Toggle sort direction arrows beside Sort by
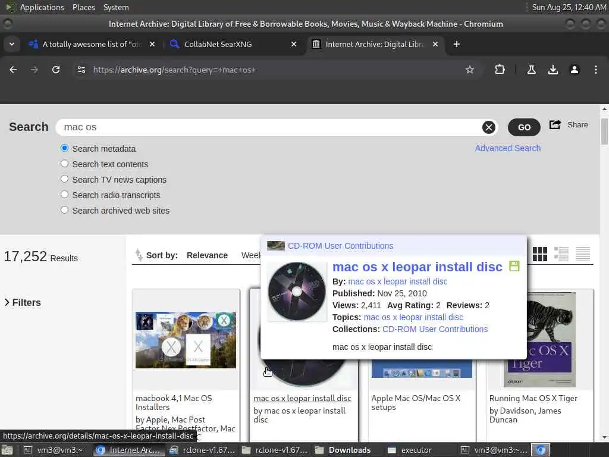The image size is (609, 457). [x=139, y=255]
